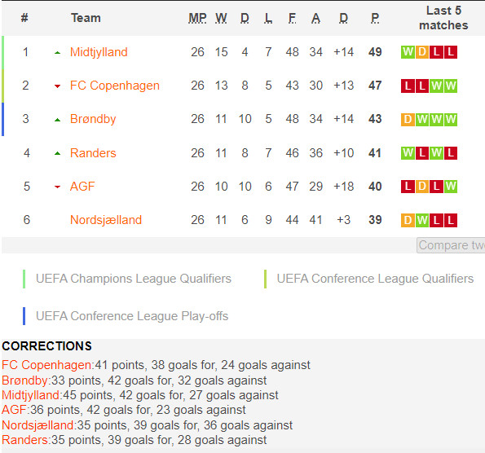Click green up arrow beside Randers
This screenshot has height=453, width=485.
click(x=57, y=153)
